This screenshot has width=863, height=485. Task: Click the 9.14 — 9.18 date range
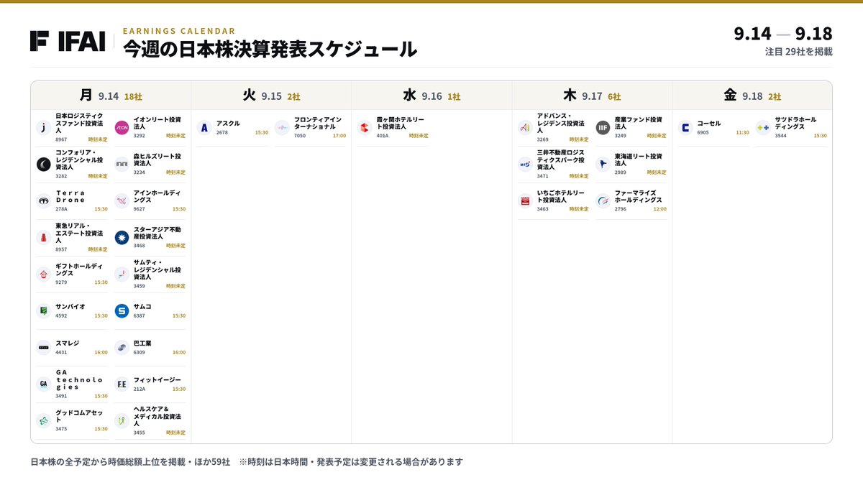(x=783, y=34)
